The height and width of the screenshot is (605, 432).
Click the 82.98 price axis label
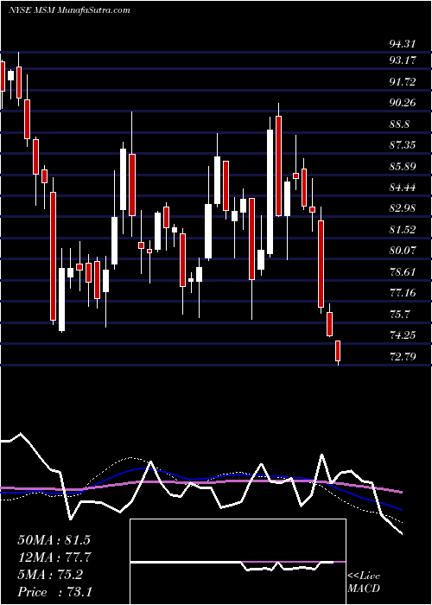[403, 208]
